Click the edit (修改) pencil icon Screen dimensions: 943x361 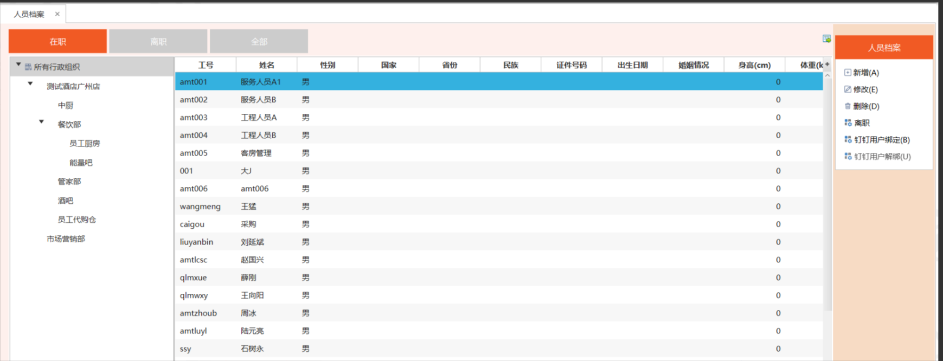[x=848, y=89]
